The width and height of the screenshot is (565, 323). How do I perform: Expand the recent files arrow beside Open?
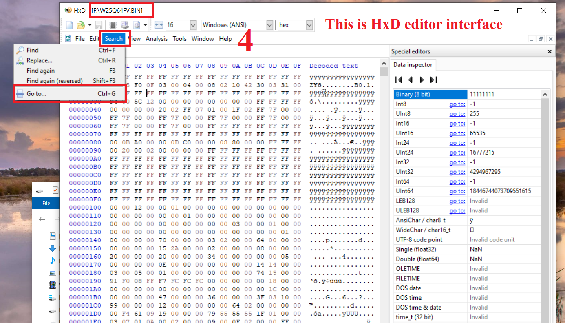89,25
